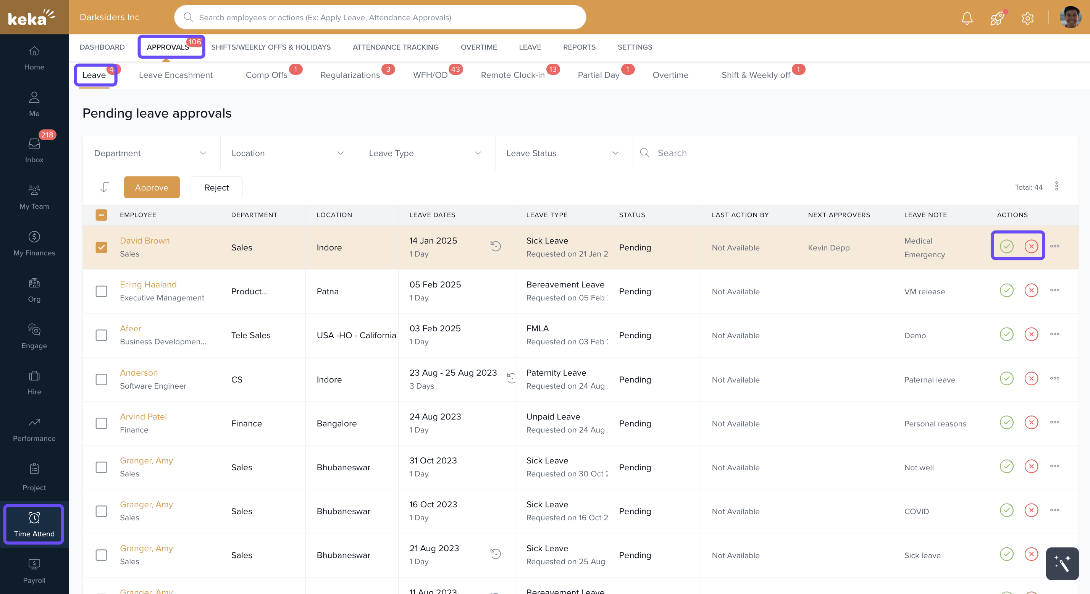This screenshot has height=594, width=1090.
Task: Open the notifications bell icon
Action: [967, 18]
